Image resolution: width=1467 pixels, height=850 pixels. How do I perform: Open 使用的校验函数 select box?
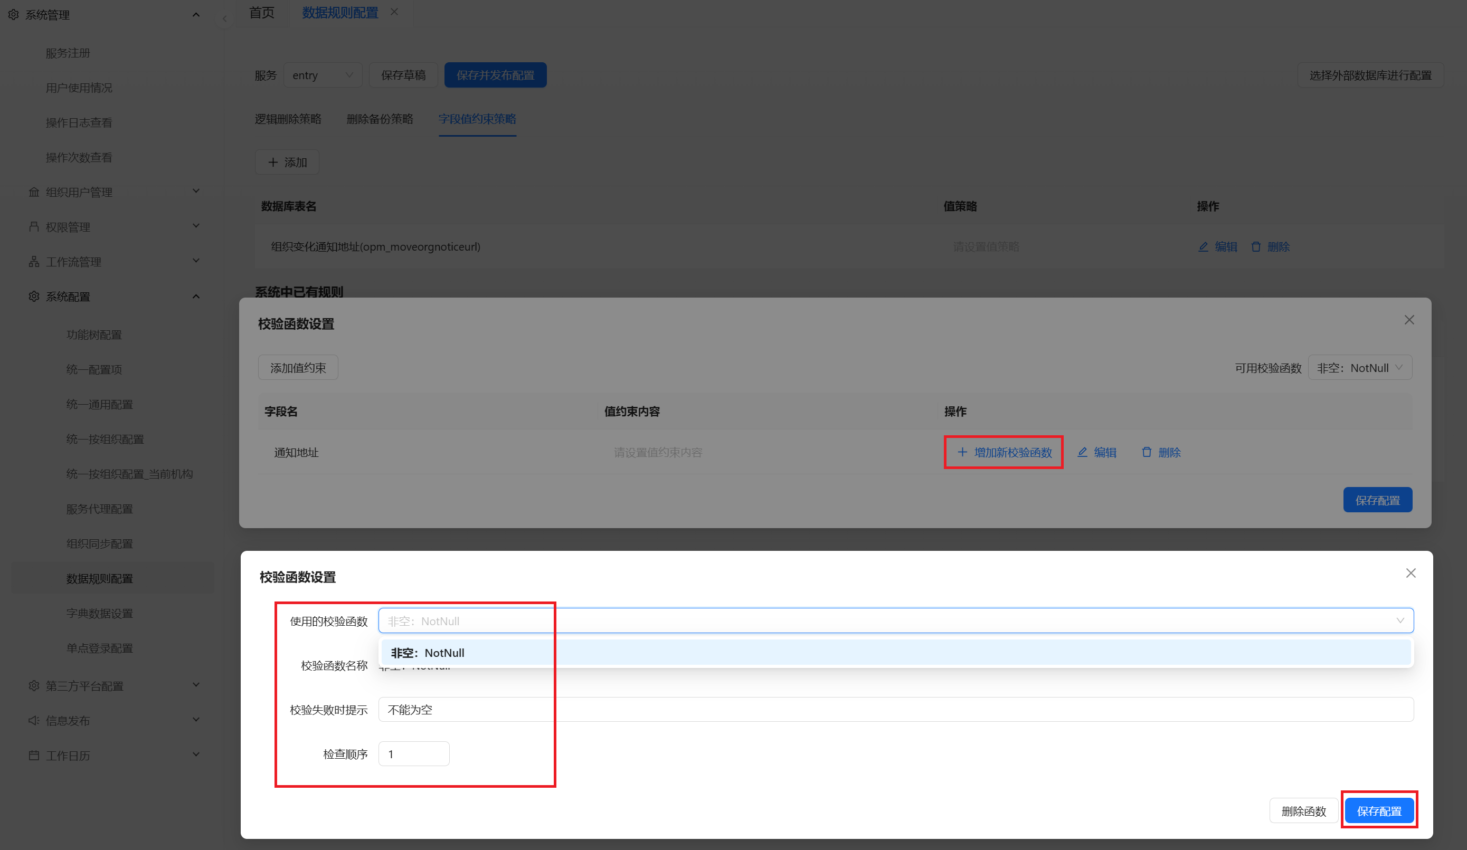click(x=895, y=621)
